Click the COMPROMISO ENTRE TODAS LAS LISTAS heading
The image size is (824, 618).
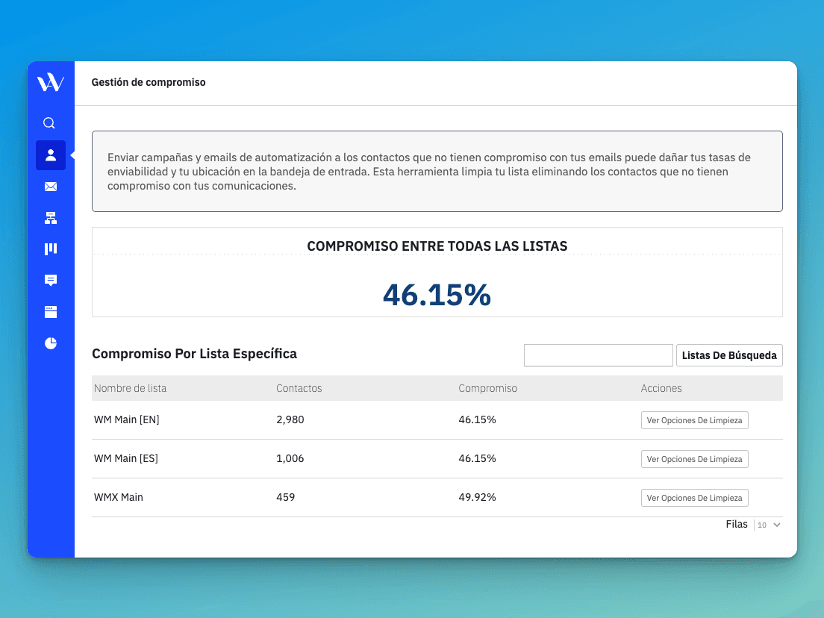(x=437, y=246)
